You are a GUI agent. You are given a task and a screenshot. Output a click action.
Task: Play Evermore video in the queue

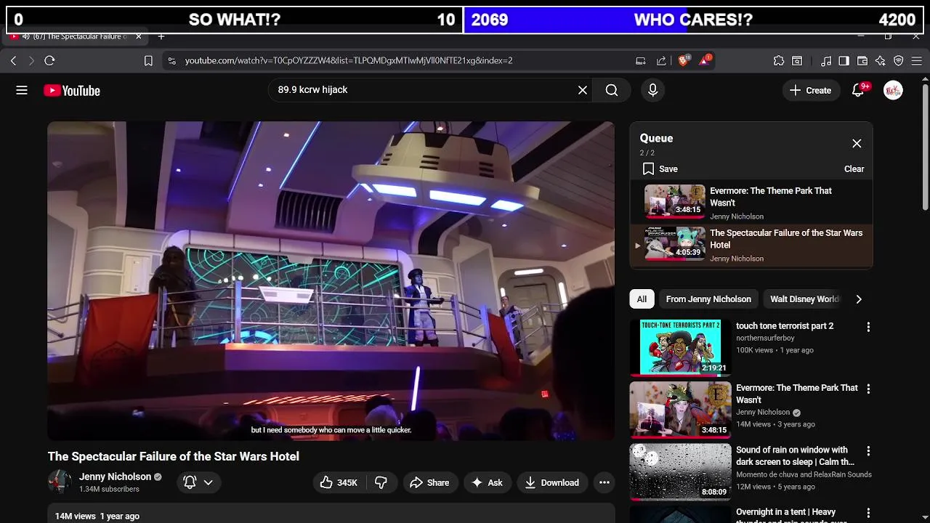tap(751, 203)
